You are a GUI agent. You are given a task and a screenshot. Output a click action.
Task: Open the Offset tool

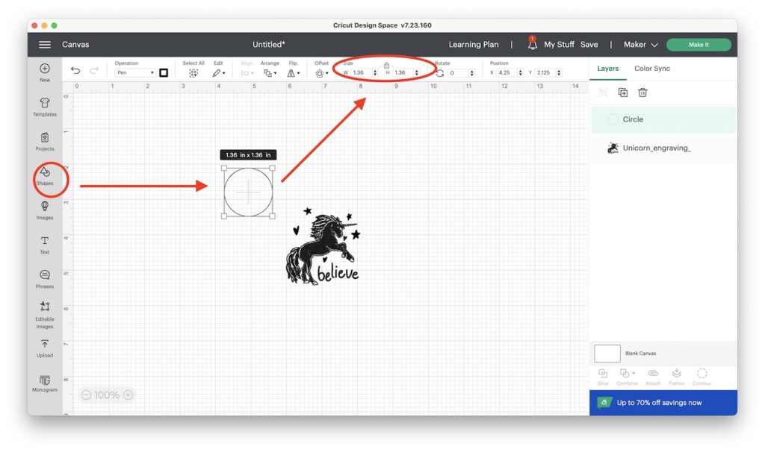click(x=321, y=73)
